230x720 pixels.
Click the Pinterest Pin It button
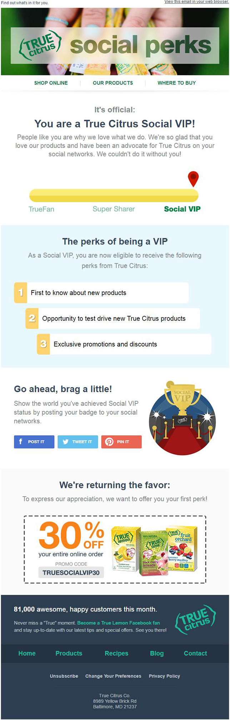pos(121,442)
